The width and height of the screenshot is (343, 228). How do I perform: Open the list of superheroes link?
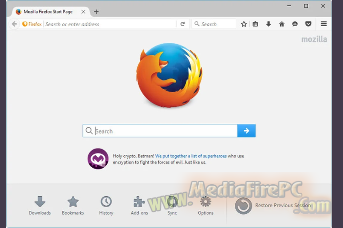[x=191, y=156]
